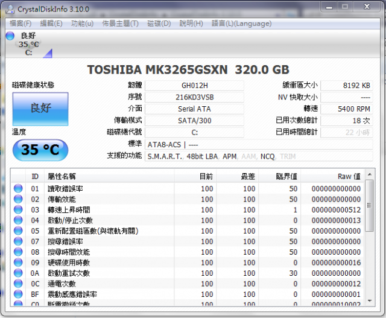Click status orb for attribute 09 硬碟使用時數

click(18, 262)
